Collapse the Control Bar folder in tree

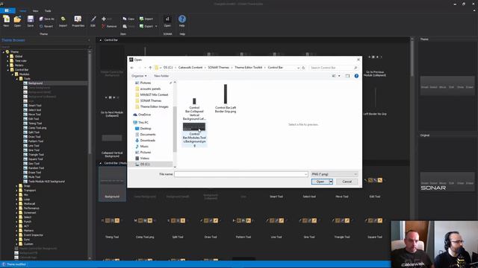(x=8, y=69)
